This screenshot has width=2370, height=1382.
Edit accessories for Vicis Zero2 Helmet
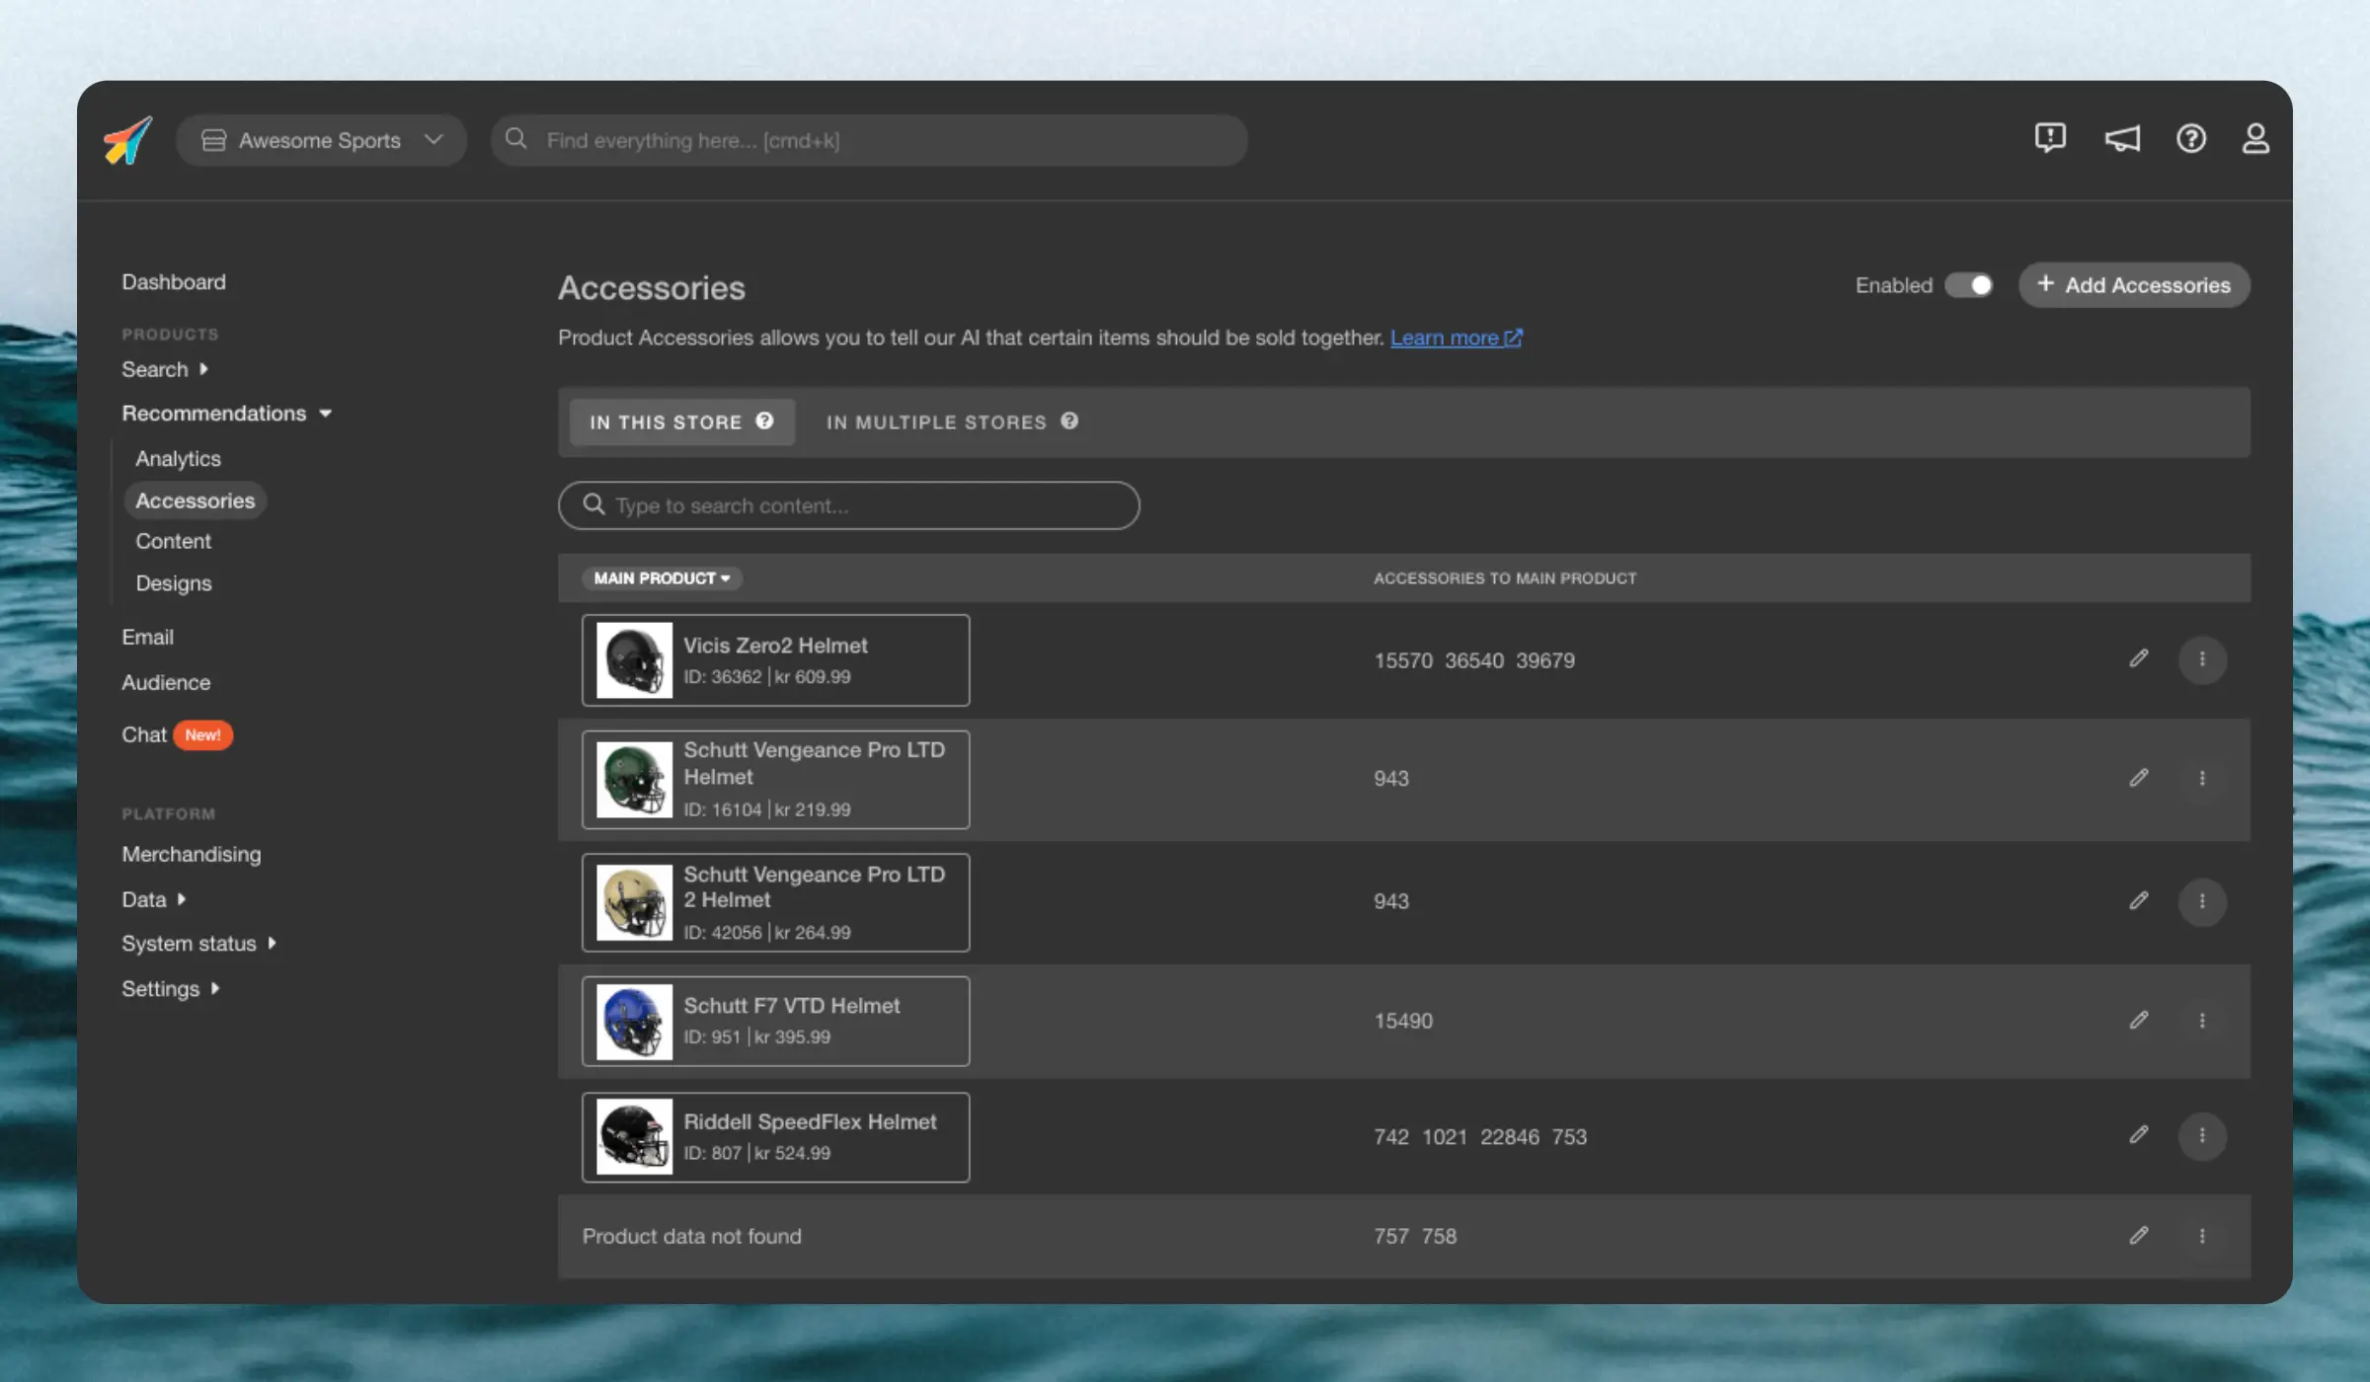(2139, 658)
